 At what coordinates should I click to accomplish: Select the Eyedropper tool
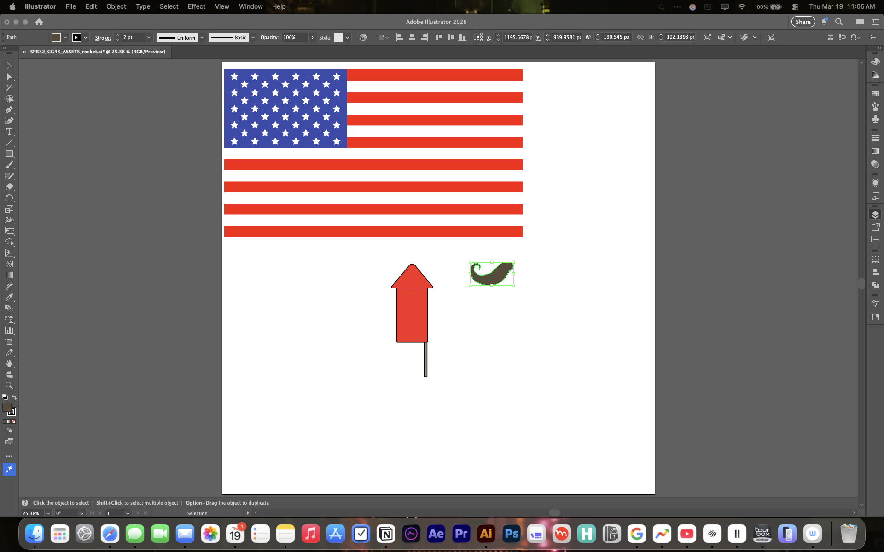(x=9, y=297)
